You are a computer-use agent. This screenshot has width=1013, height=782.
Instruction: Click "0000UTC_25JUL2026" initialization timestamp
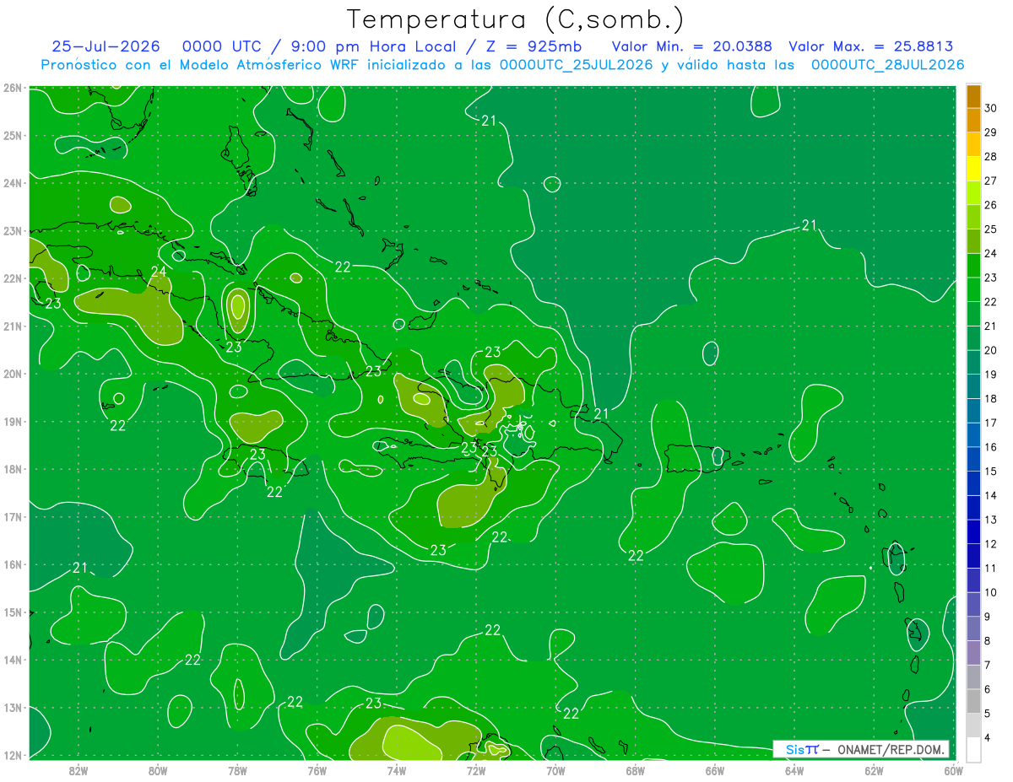click(x=577, y=65)
